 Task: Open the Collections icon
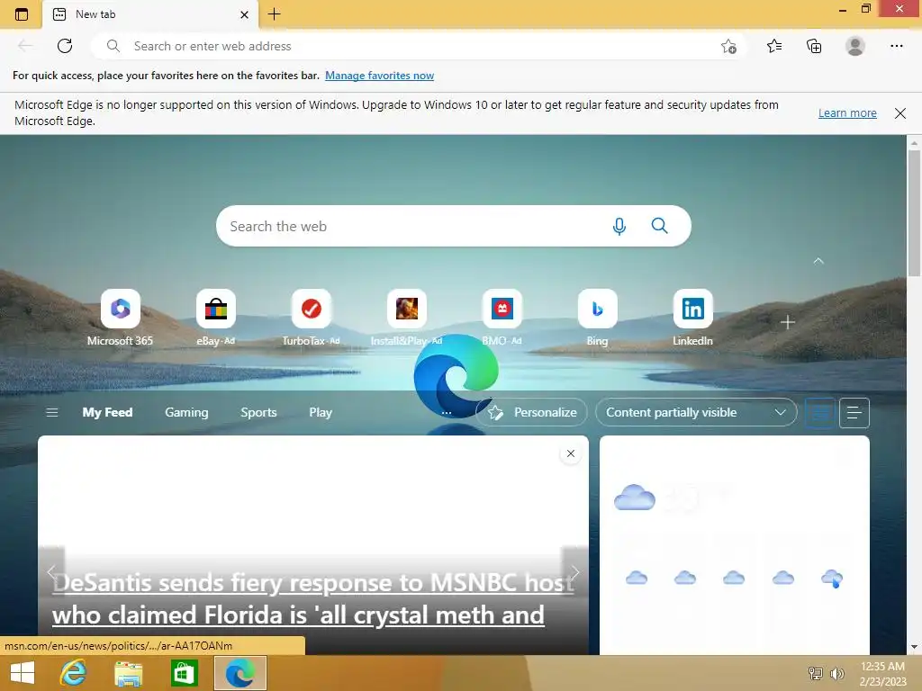pyautogui.click(x=814, y=46)
